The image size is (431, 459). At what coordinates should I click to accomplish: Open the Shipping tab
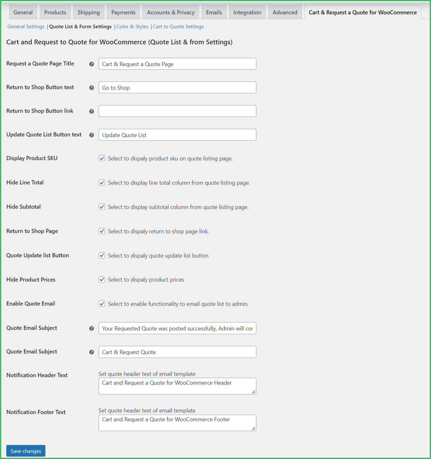click(x=89, y=12)
